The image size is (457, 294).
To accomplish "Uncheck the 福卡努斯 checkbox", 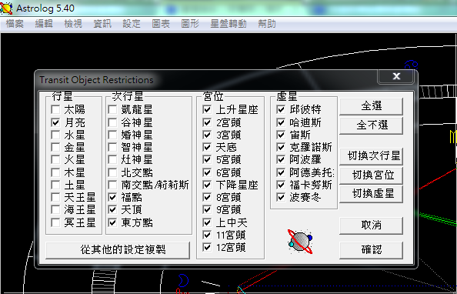I will point(281,185).
